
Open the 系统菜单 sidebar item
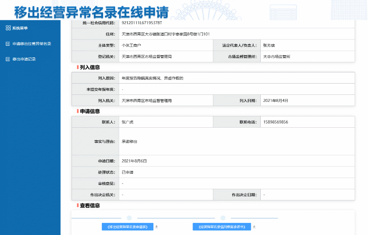20,28
